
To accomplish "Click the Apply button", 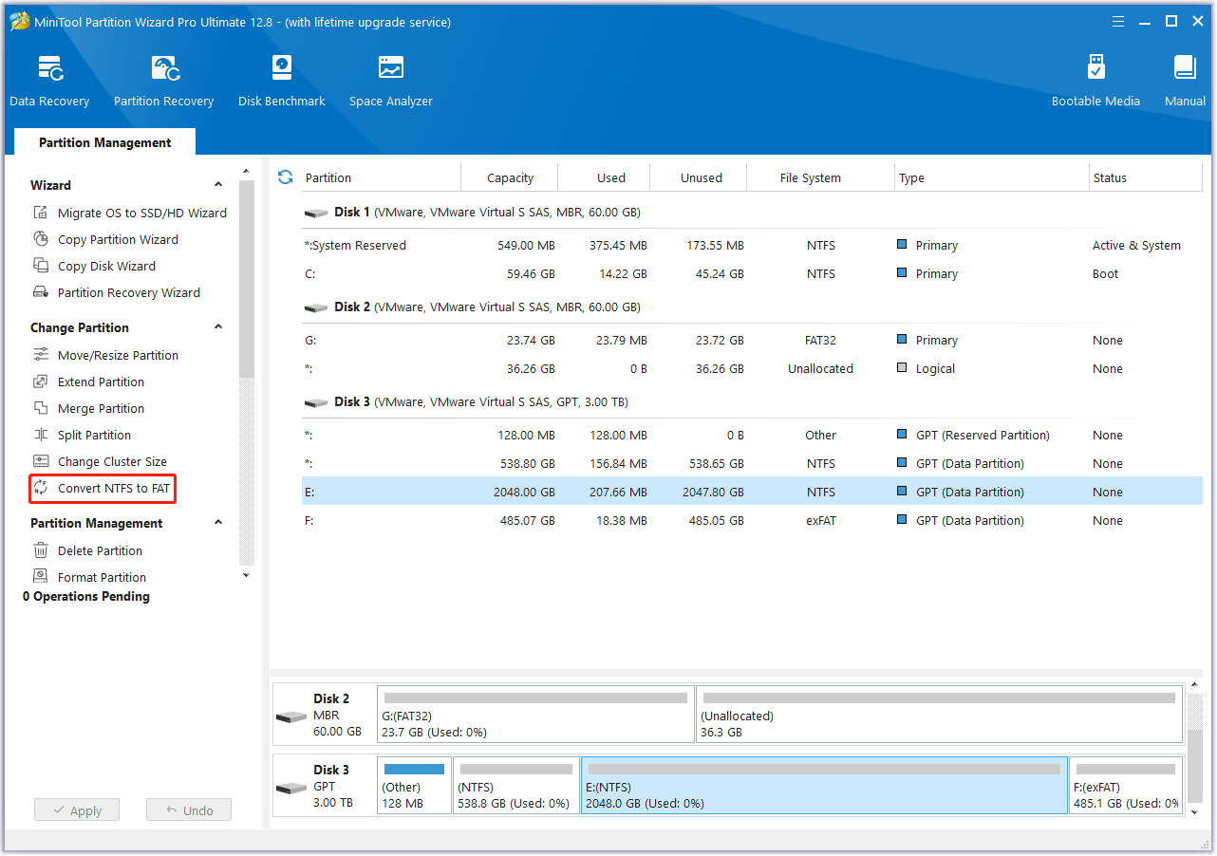I will click(x=77, y=810).
